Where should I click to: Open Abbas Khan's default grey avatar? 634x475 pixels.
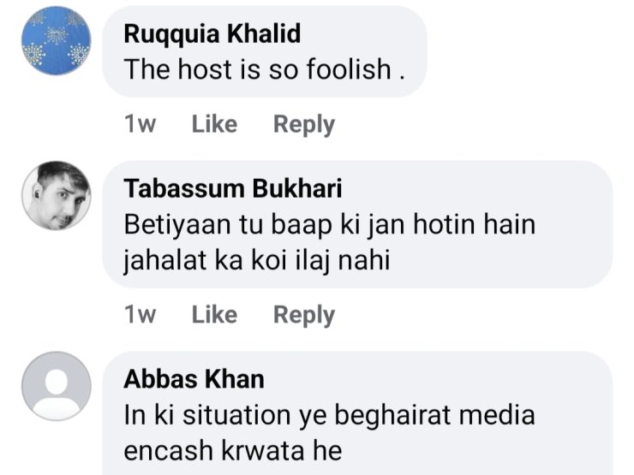(56, 385)
